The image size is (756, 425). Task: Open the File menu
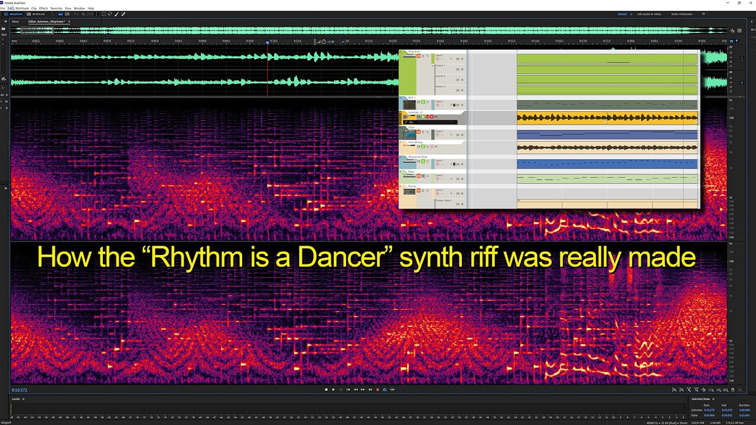click(2, 8)
